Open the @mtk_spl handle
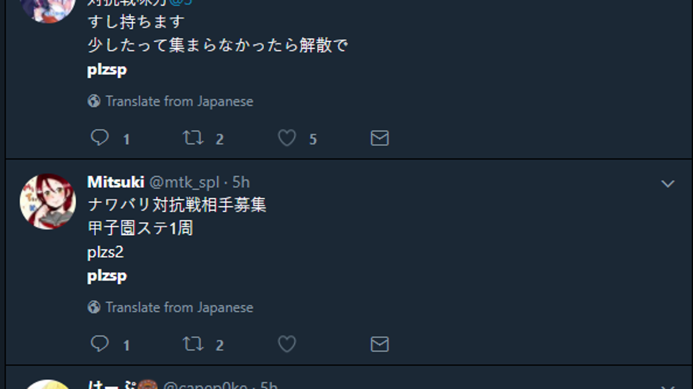 (185, 183)
